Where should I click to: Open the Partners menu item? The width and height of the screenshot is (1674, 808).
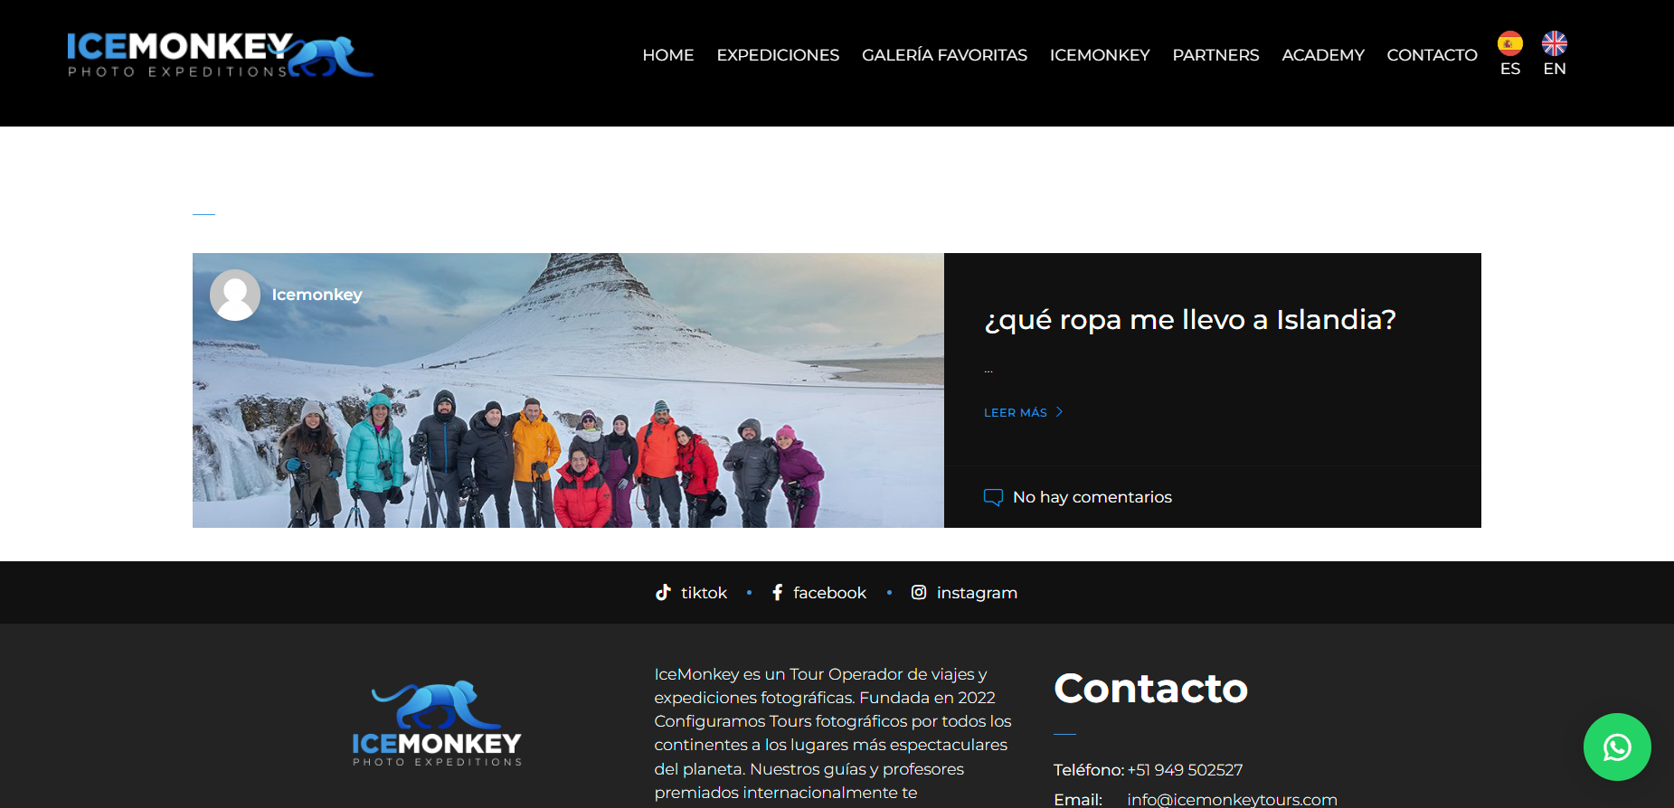click(1215, 55)
